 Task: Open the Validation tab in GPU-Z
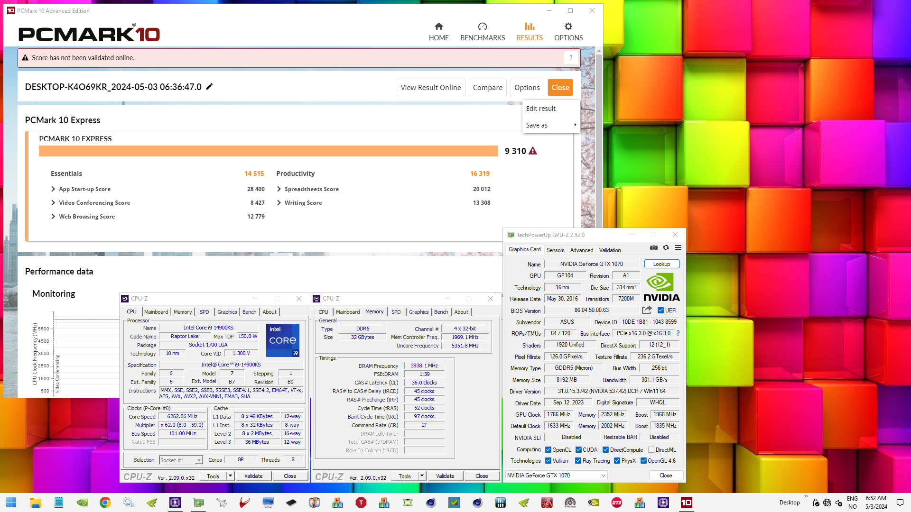[610, 250]
